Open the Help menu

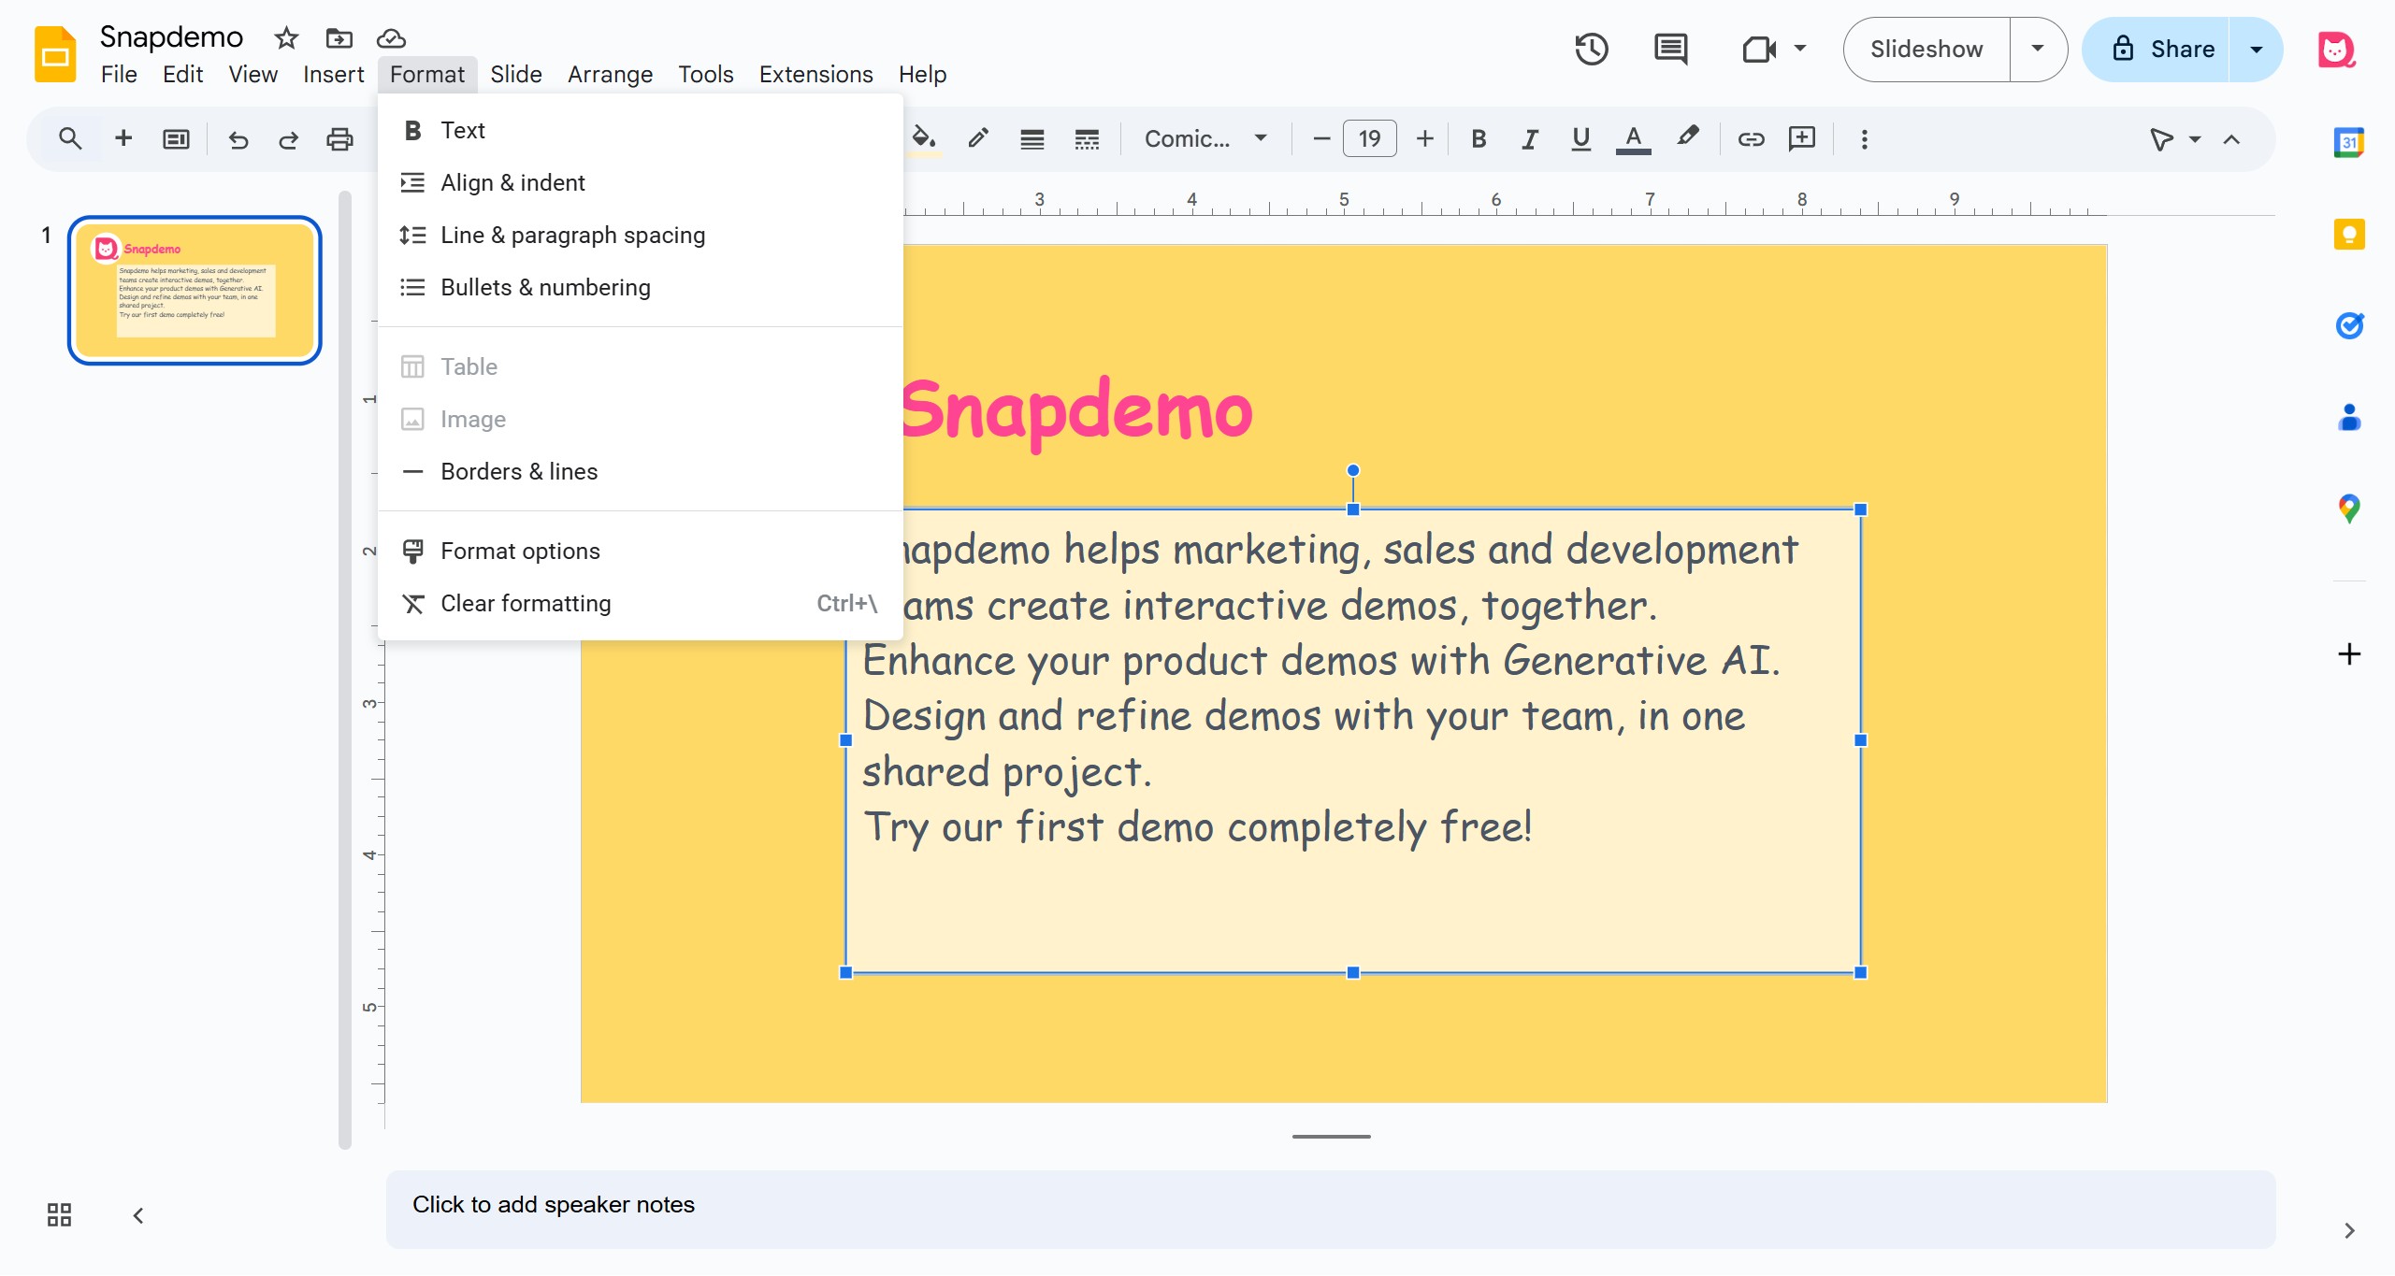[922, 75]
